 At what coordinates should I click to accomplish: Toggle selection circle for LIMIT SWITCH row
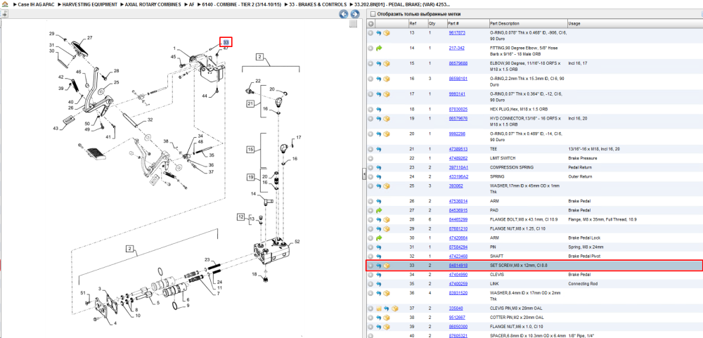pyautogui.click(x=370, y=158)
